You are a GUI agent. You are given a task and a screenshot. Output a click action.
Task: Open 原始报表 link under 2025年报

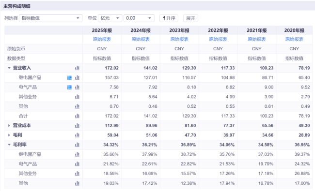tap(102, 39)
